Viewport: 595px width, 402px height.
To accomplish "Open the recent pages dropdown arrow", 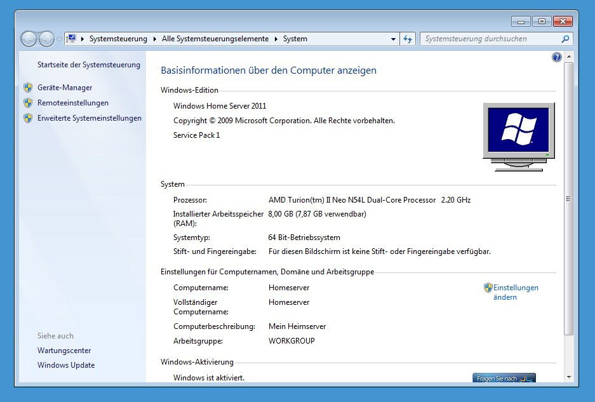I will click(59, 39).
